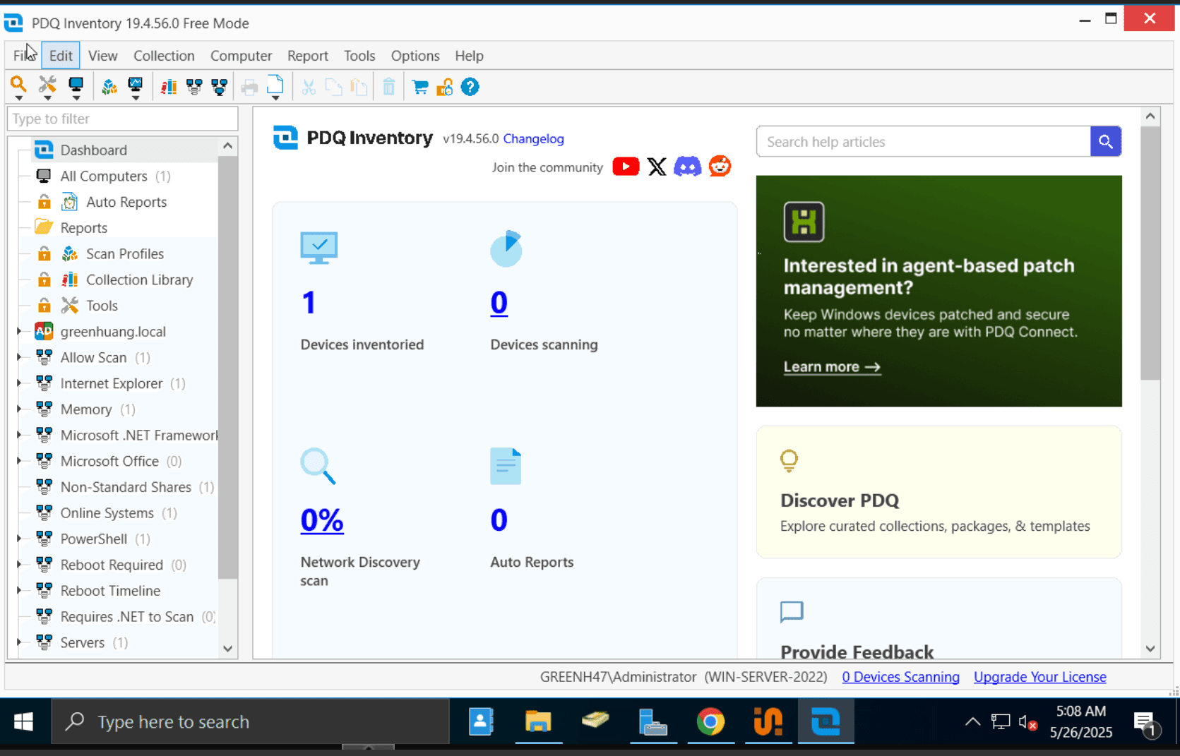Focus the Type to filter field

tap(123, 119)
